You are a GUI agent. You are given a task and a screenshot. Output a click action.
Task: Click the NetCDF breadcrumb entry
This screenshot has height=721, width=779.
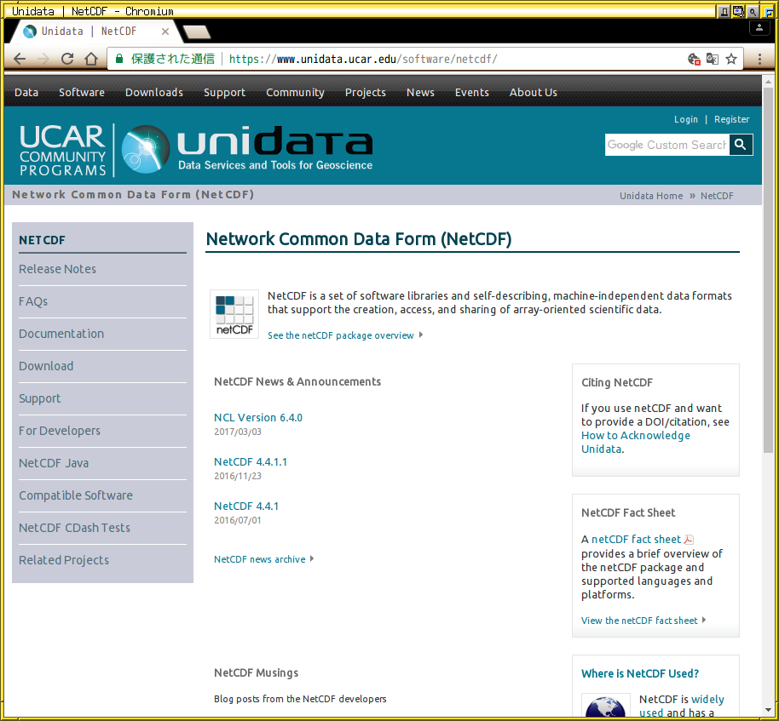click(717, 196)
